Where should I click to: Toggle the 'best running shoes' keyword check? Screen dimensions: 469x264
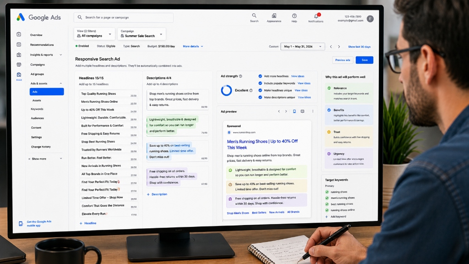[x=327, y=204]
